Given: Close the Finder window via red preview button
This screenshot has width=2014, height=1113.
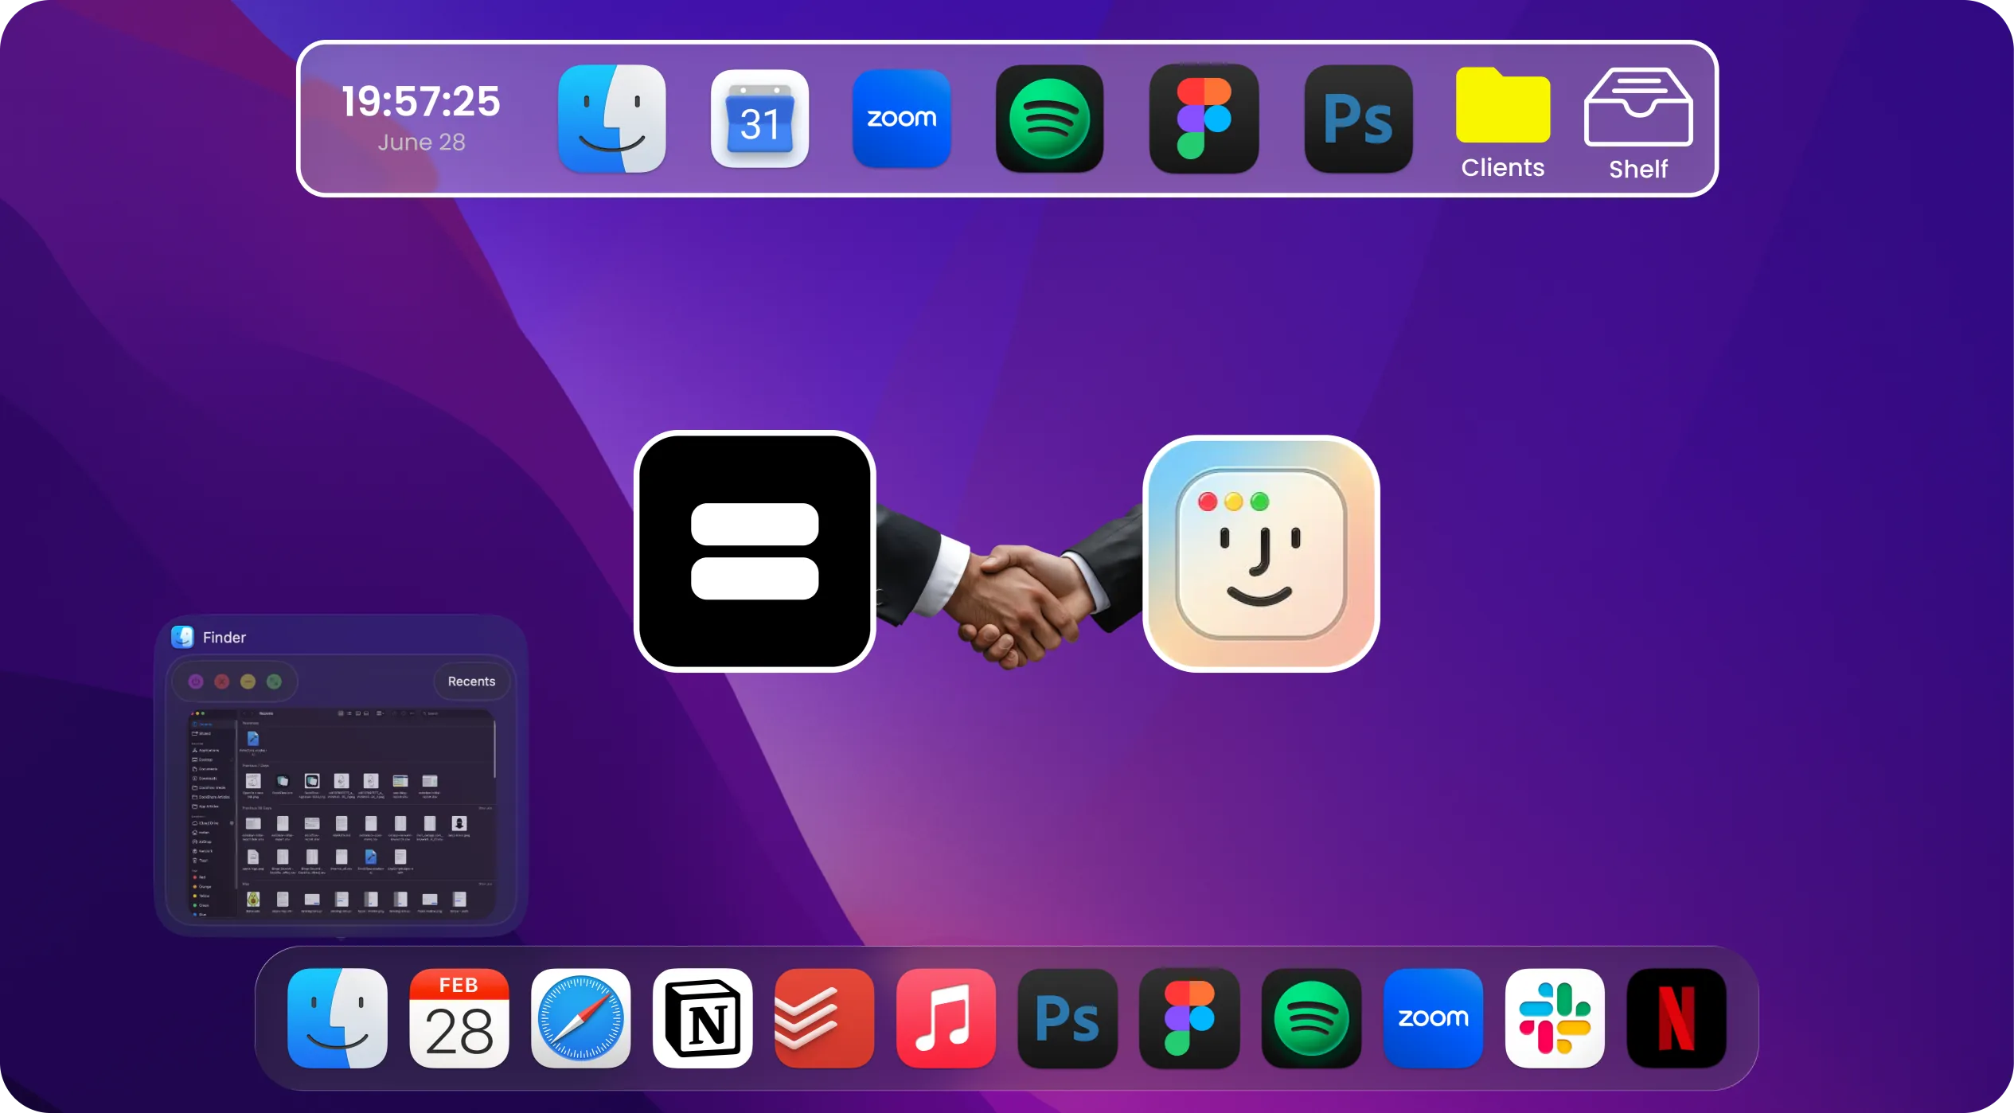Looking at the screenshot, I should [x=222, y=681].
